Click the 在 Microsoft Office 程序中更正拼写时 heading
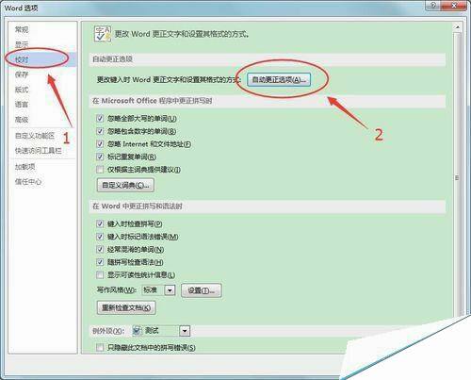471x380 pixels. [153, 101]
